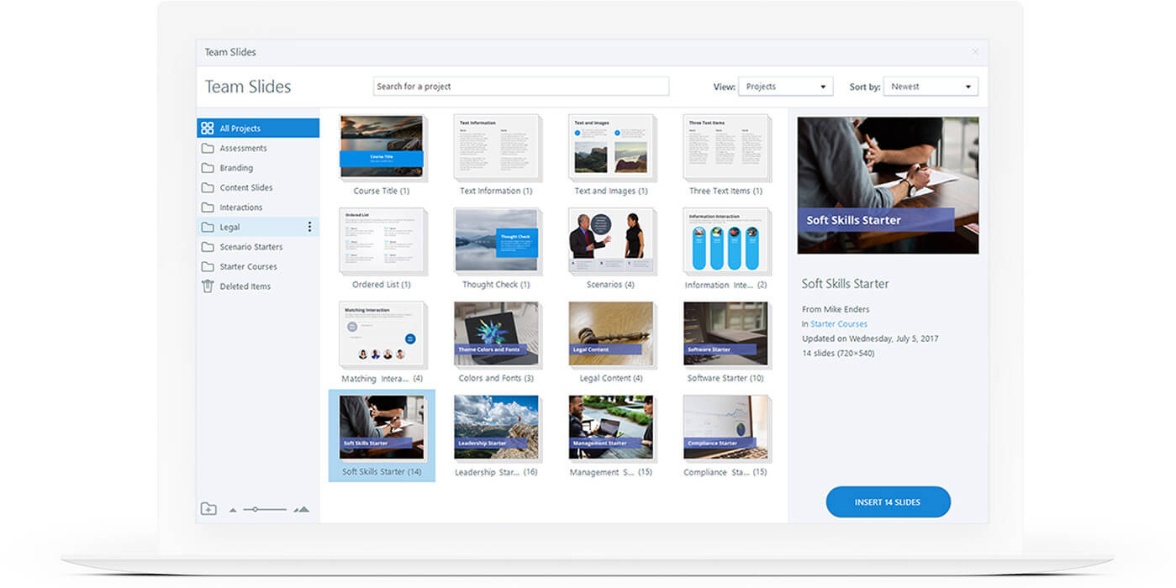The height and width of the screenshot is (588, 1176).
Task: Click the thumbnail size slider handle
Action: [256, 510]
